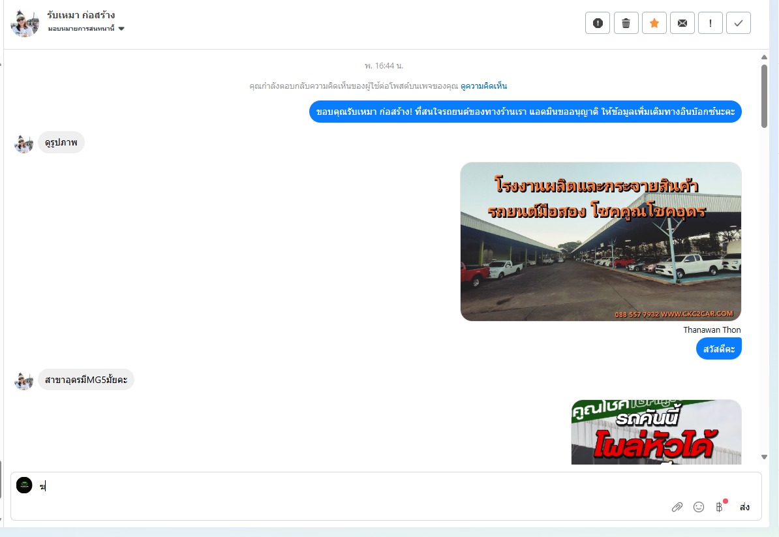Click the page avatar beside input
Screen dimensions: 779x537
[x=24, y=485]
